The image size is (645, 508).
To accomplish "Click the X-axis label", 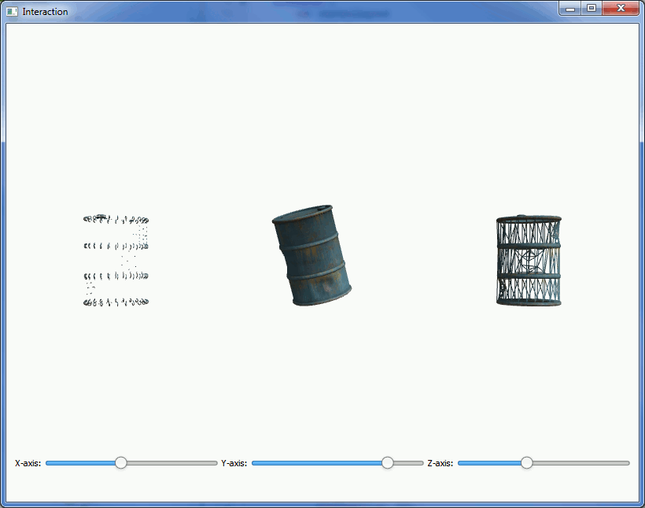I will [x=28, y=463].
